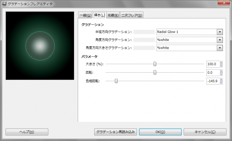Click the 角度方向グラデーション: label
Screen dimensions: 232x141
click(113, 40)
